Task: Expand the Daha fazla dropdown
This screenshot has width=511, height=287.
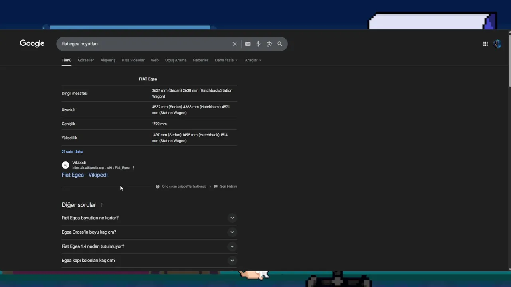Action: 226,60
